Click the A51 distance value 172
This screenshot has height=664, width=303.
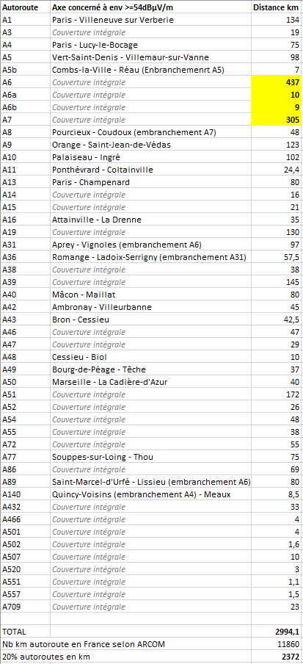point(277,394)
